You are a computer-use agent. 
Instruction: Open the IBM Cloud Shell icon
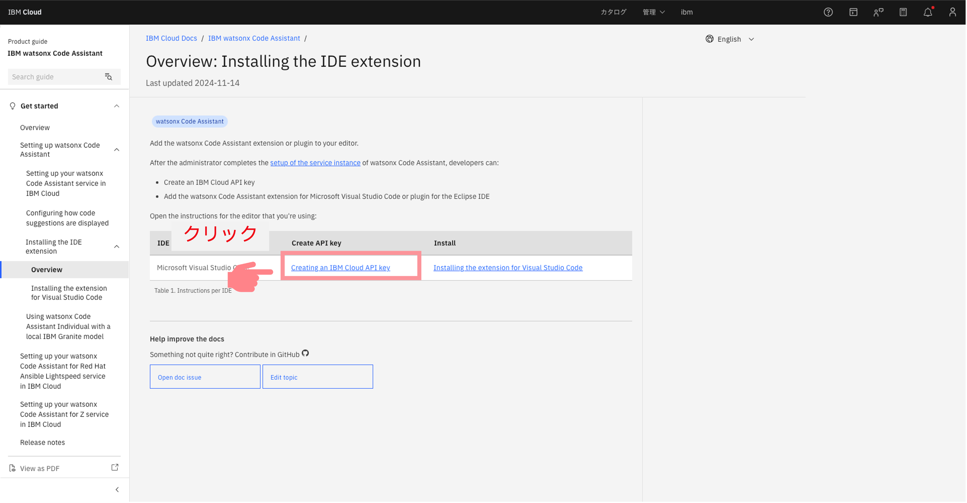(x=853, y=12)
